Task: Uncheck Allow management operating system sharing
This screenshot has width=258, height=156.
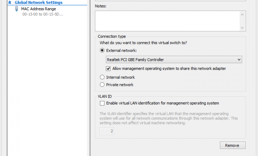Action: 108,69
